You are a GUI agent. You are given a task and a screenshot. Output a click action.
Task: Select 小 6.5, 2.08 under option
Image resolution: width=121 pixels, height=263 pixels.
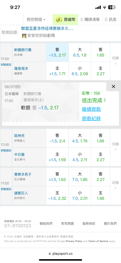(80, 71)
